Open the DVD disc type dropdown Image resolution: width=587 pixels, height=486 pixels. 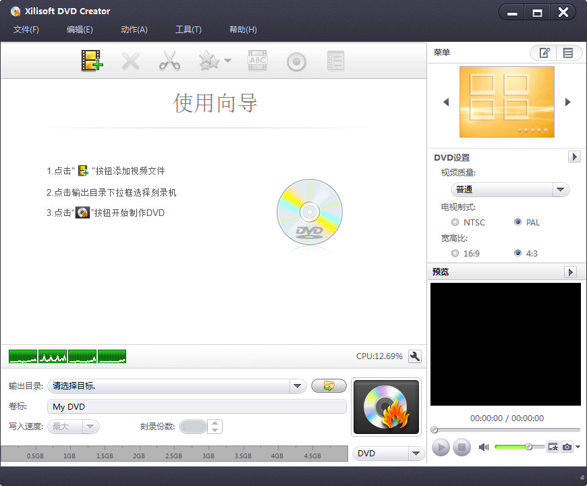[x=389, y=454]
